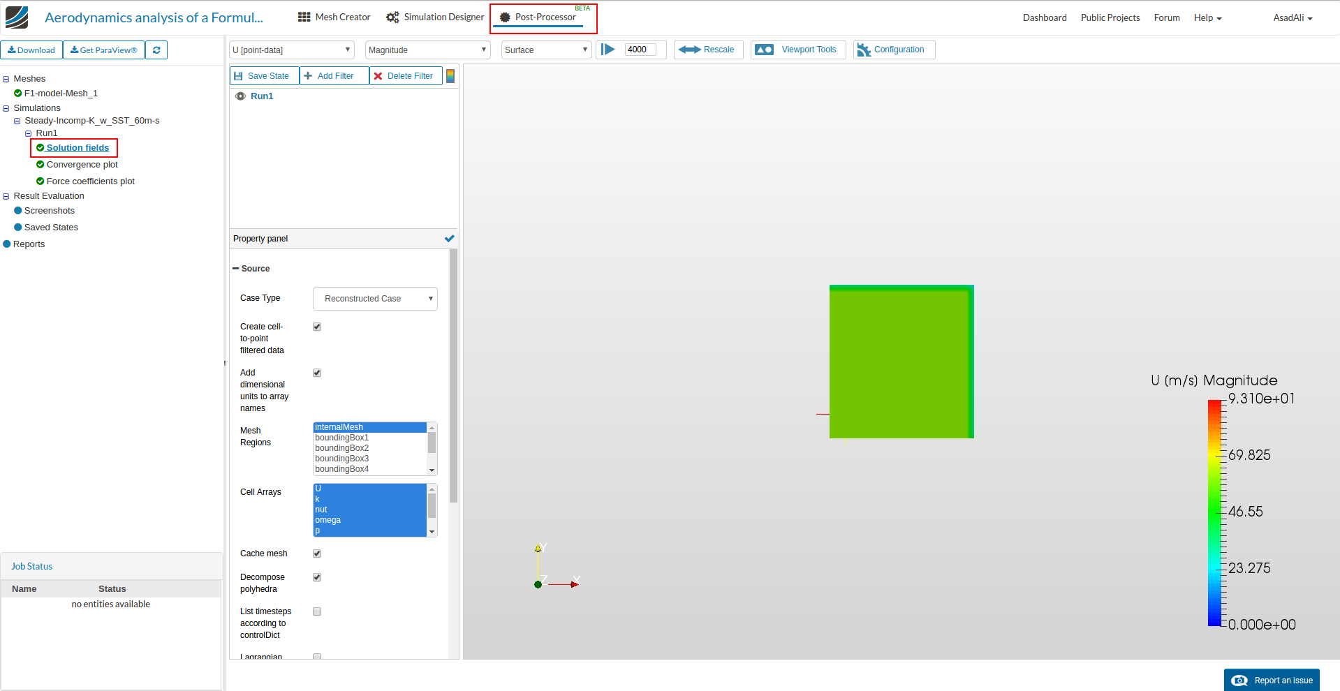Click the Simulation Designer gears icon
The image size is (1340, 691).
coord(392,17)
